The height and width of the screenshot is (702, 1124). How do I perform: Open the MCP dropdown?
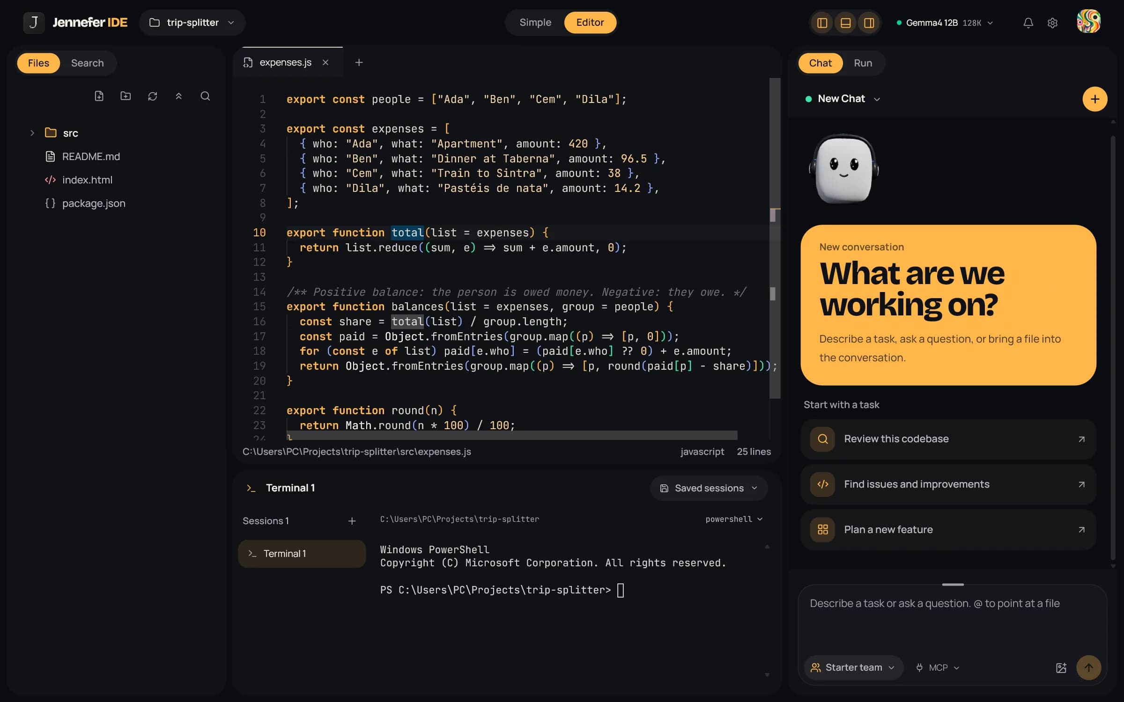click(938, 668)
